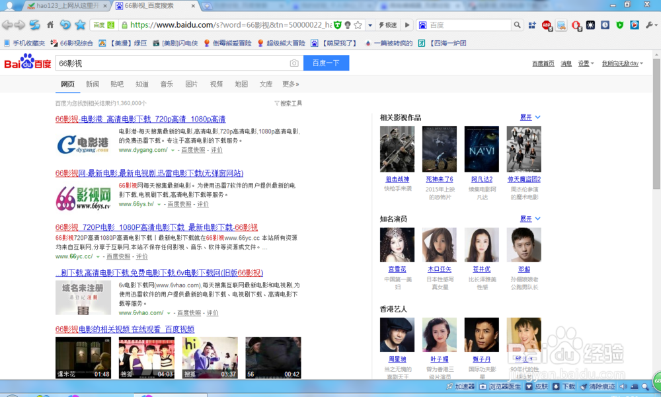Expand 更多» search categories
This screenshot has width=661, height=397.
click(290, 85)
